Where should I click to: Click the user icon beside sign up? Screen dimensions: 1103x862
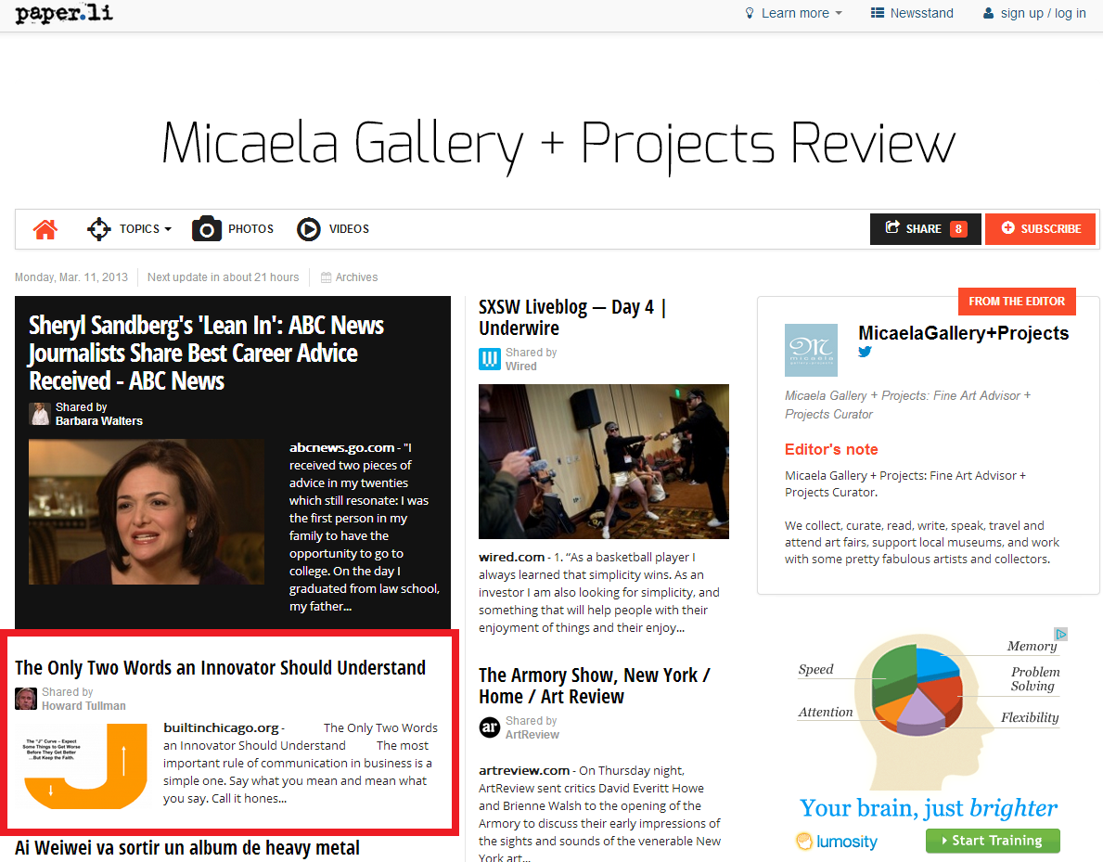click(x=988, y=13)
